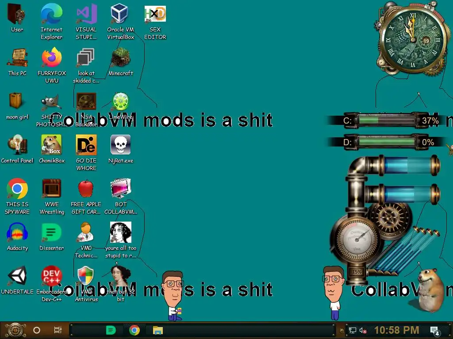Viewport: 453px width, 339px height.
Task: Open the Control Panel desktop icon
Action: 17,149
